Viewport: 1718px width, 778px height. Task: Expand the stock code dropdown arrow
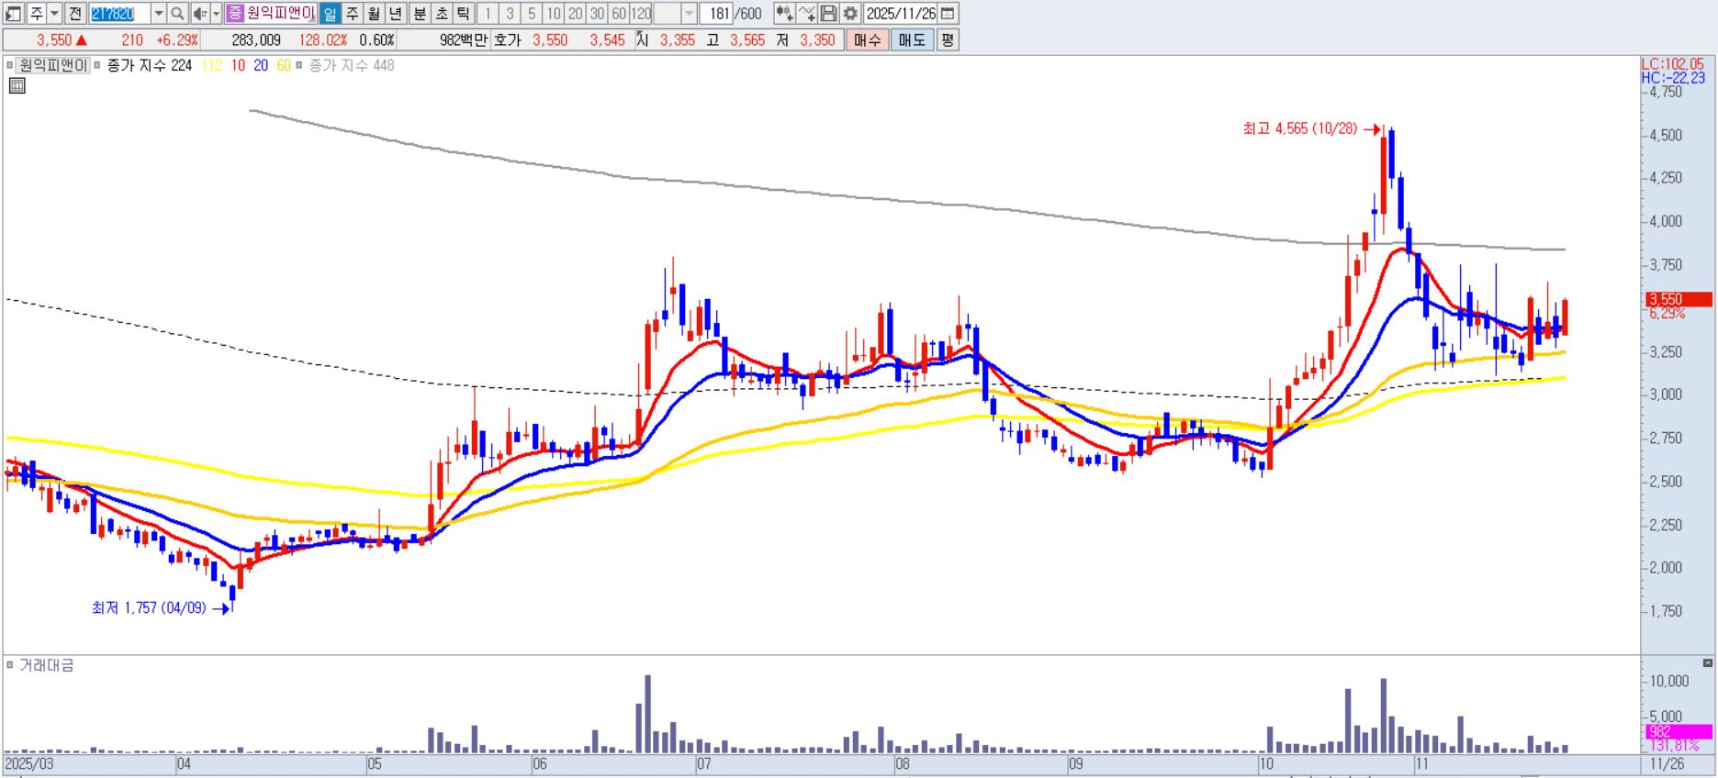[x=158, y=14]
